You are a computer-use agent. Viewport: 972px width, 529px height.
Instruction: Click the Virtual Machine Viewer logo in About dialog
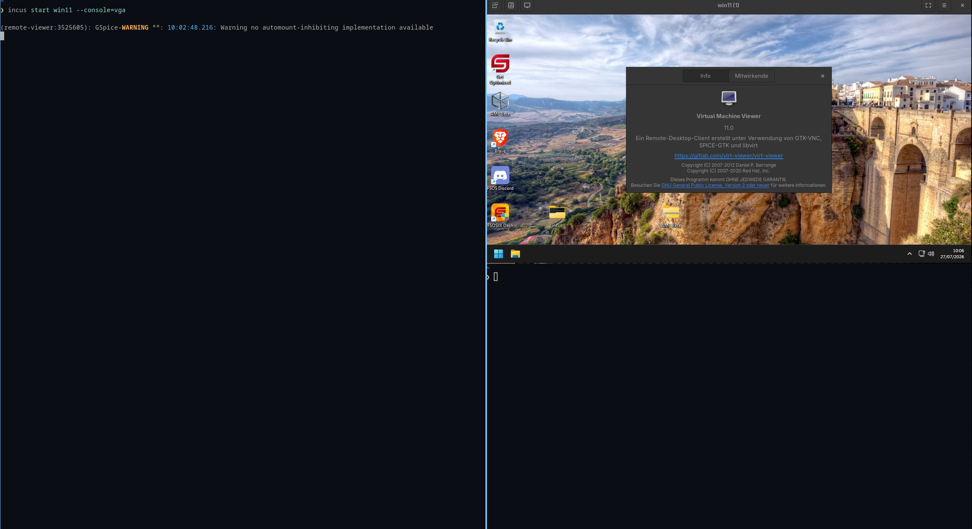[728, 98]
